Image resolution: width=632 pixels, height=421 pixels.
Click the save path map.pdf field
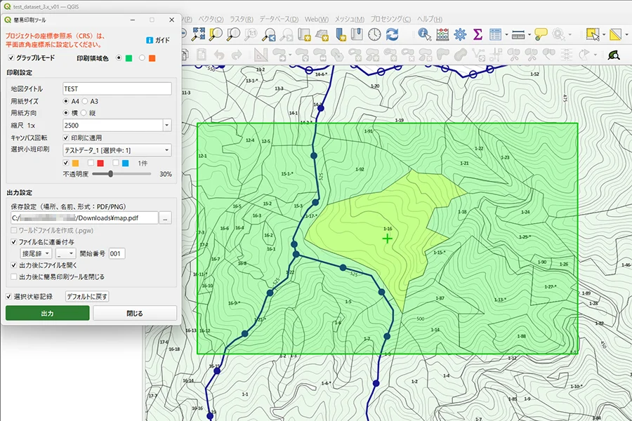[84, 218]
